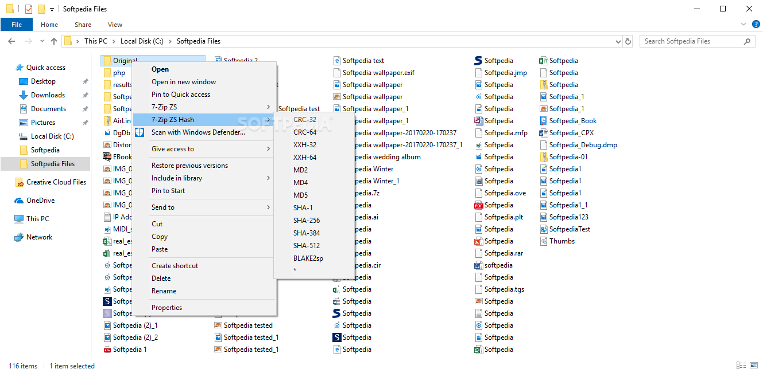Click the Downloads arrow icon in sidebar

24,95
